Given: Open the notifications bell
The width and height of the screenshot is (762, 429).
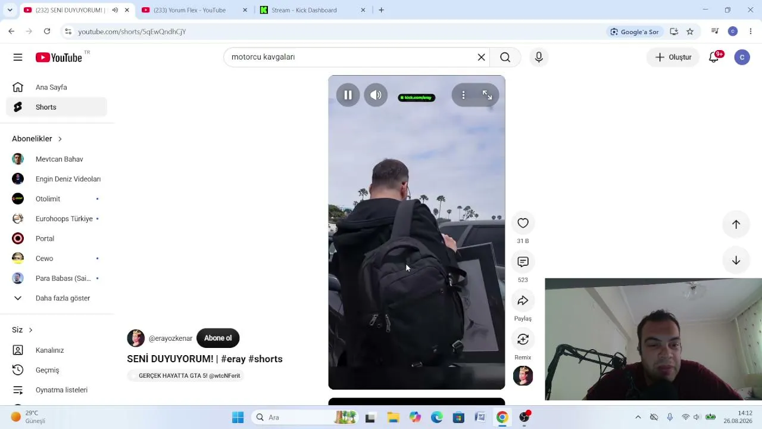Looking at the screenshot, I should 714,57.
